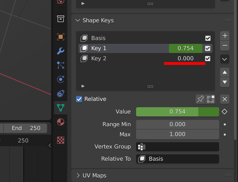
Task: Open the Object Constraints tab
Action: [x=61, y=94]
